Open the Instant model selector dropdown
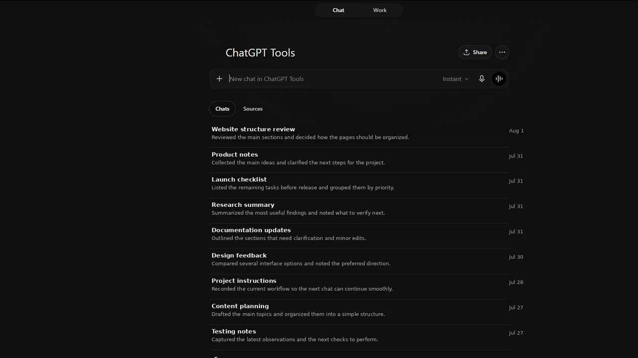This screenshot has height=358, width=638. 456,79
